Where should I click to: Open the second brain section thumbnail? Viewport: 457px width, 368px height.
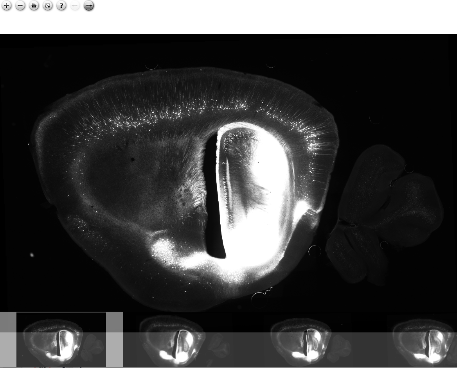point(184,339)
